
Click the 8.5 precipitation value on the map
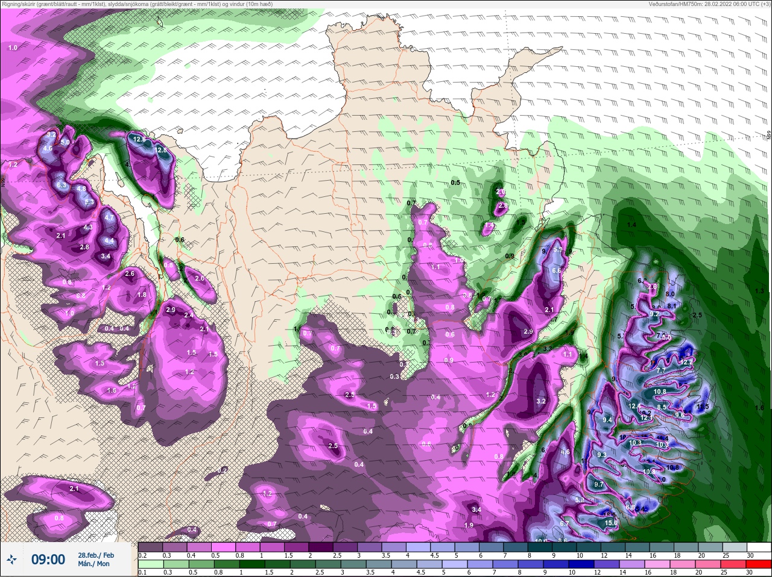662,407
